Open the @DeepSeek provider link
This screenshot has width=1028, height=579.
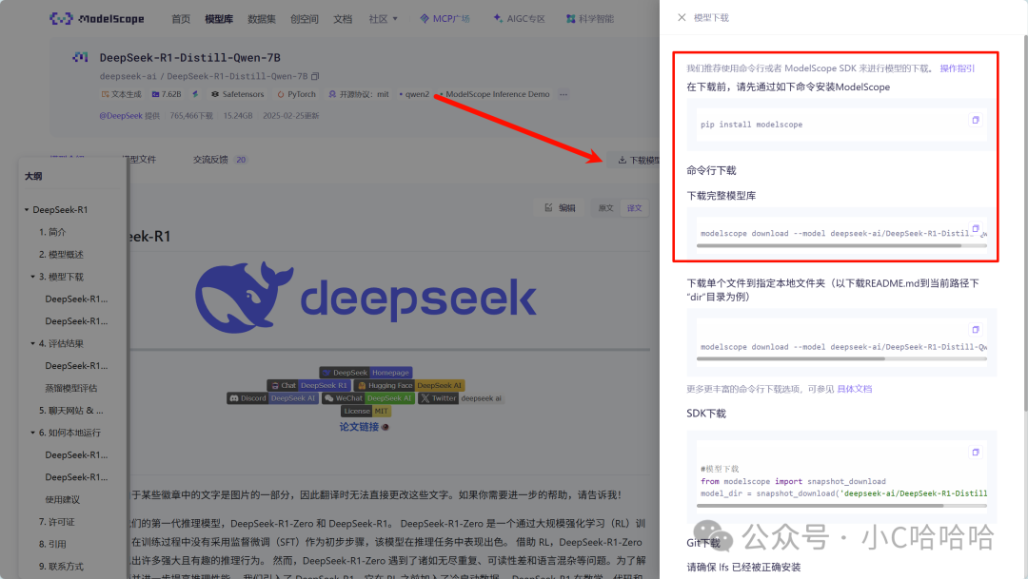point(121,115)
